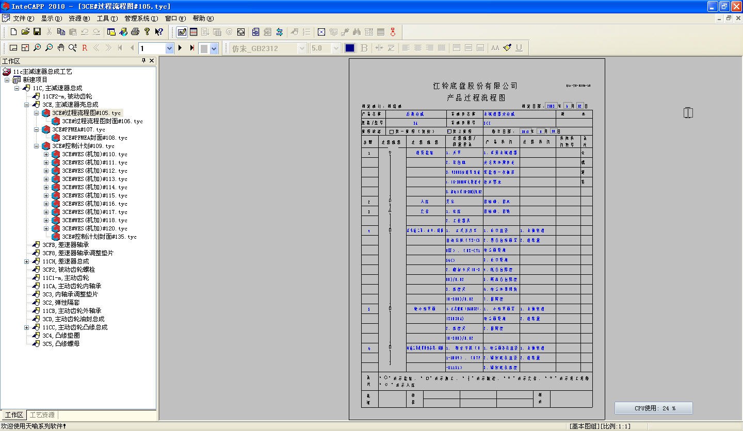The image size is (743, 431).
Task: Collapse the 3CE#控制计划#109.tyc node
Action: pyautogui.click(x=37, y=146)
